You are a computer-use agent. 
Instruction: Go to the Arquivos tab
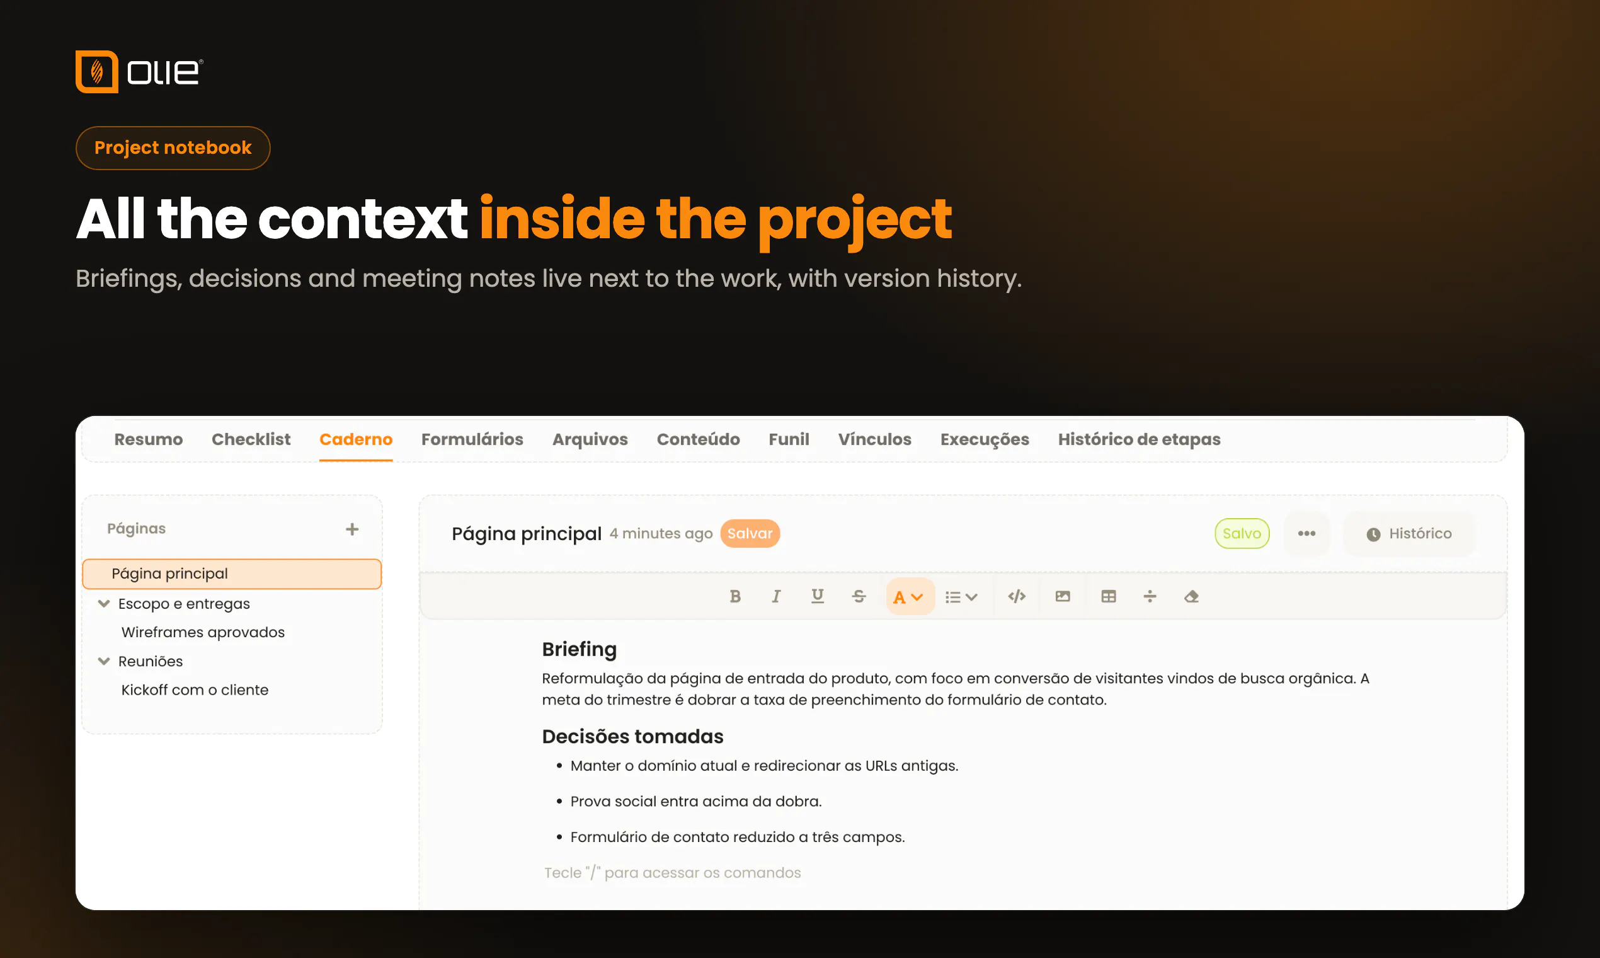(x=590, y=440)
